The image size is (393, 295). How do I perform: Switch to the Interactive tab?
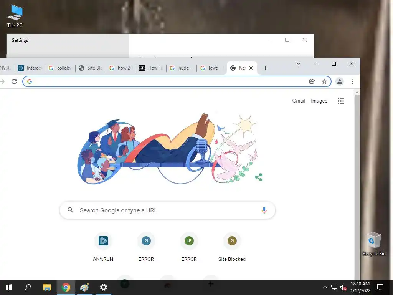tap(30, 68)
